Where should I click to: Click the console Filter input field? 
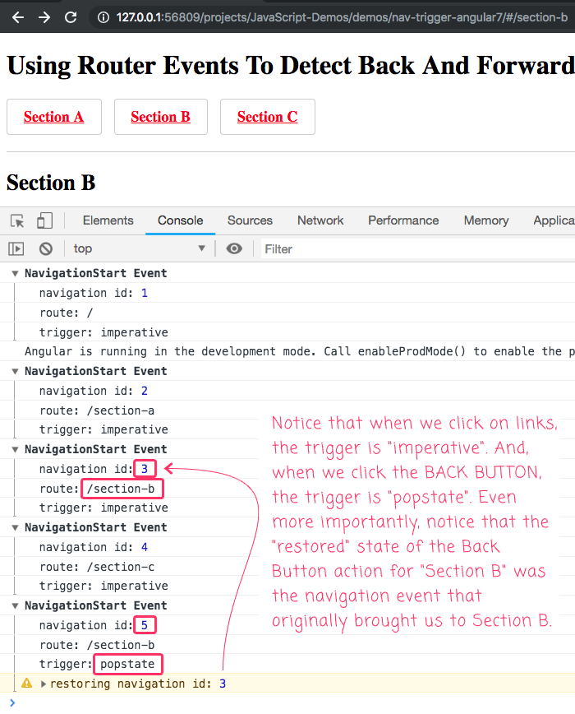(411, 248)
